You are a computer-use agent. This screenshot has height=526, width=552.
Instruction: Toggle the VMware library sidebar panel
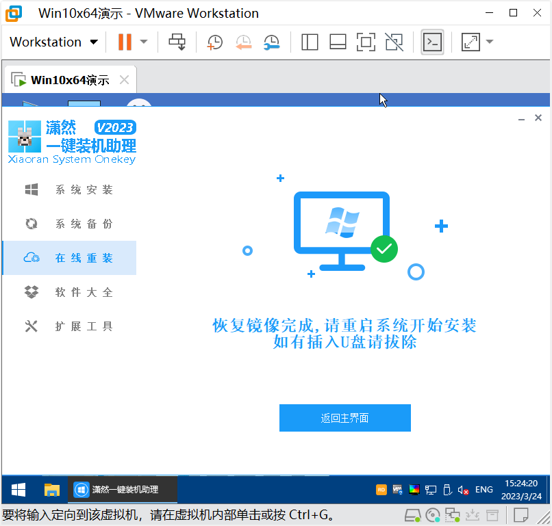point(310,42)
